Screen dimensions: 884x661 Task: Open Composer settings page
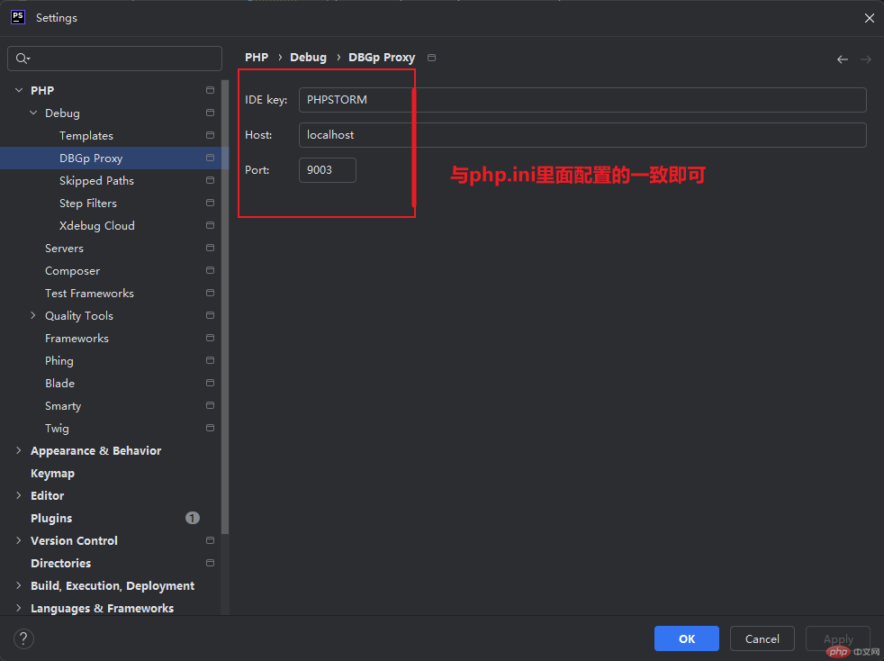pyautogui.click(x=72, y=271)
